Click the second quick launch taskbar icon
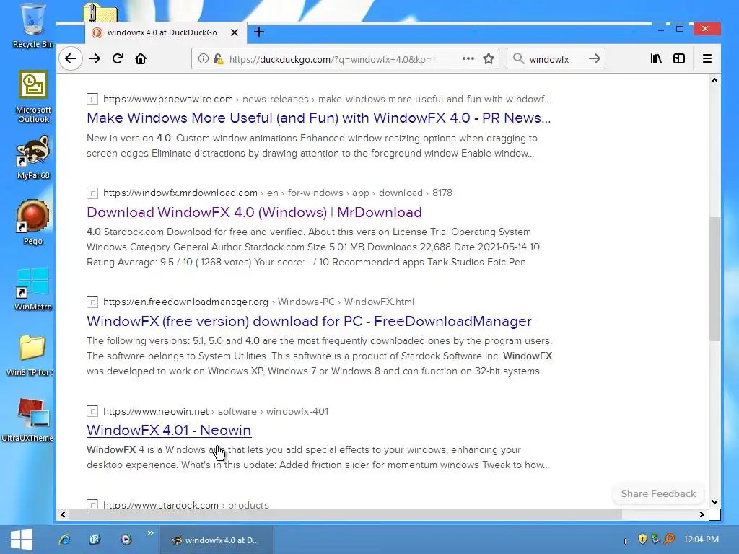Viewport: 739px width, 554px height. [95, 540]
